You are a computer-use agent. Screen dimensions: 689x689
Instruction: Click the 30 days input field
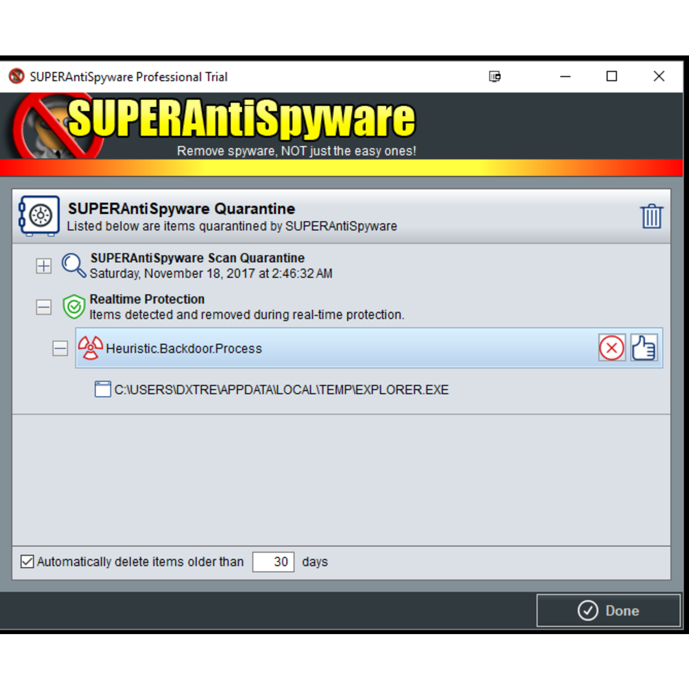(x=273, y=562)
